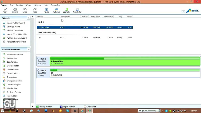Click the sidebar scroll-up arrow
The height and width of the screenshot is (113, 201).
pyautogui.click(x=32, y=17)
